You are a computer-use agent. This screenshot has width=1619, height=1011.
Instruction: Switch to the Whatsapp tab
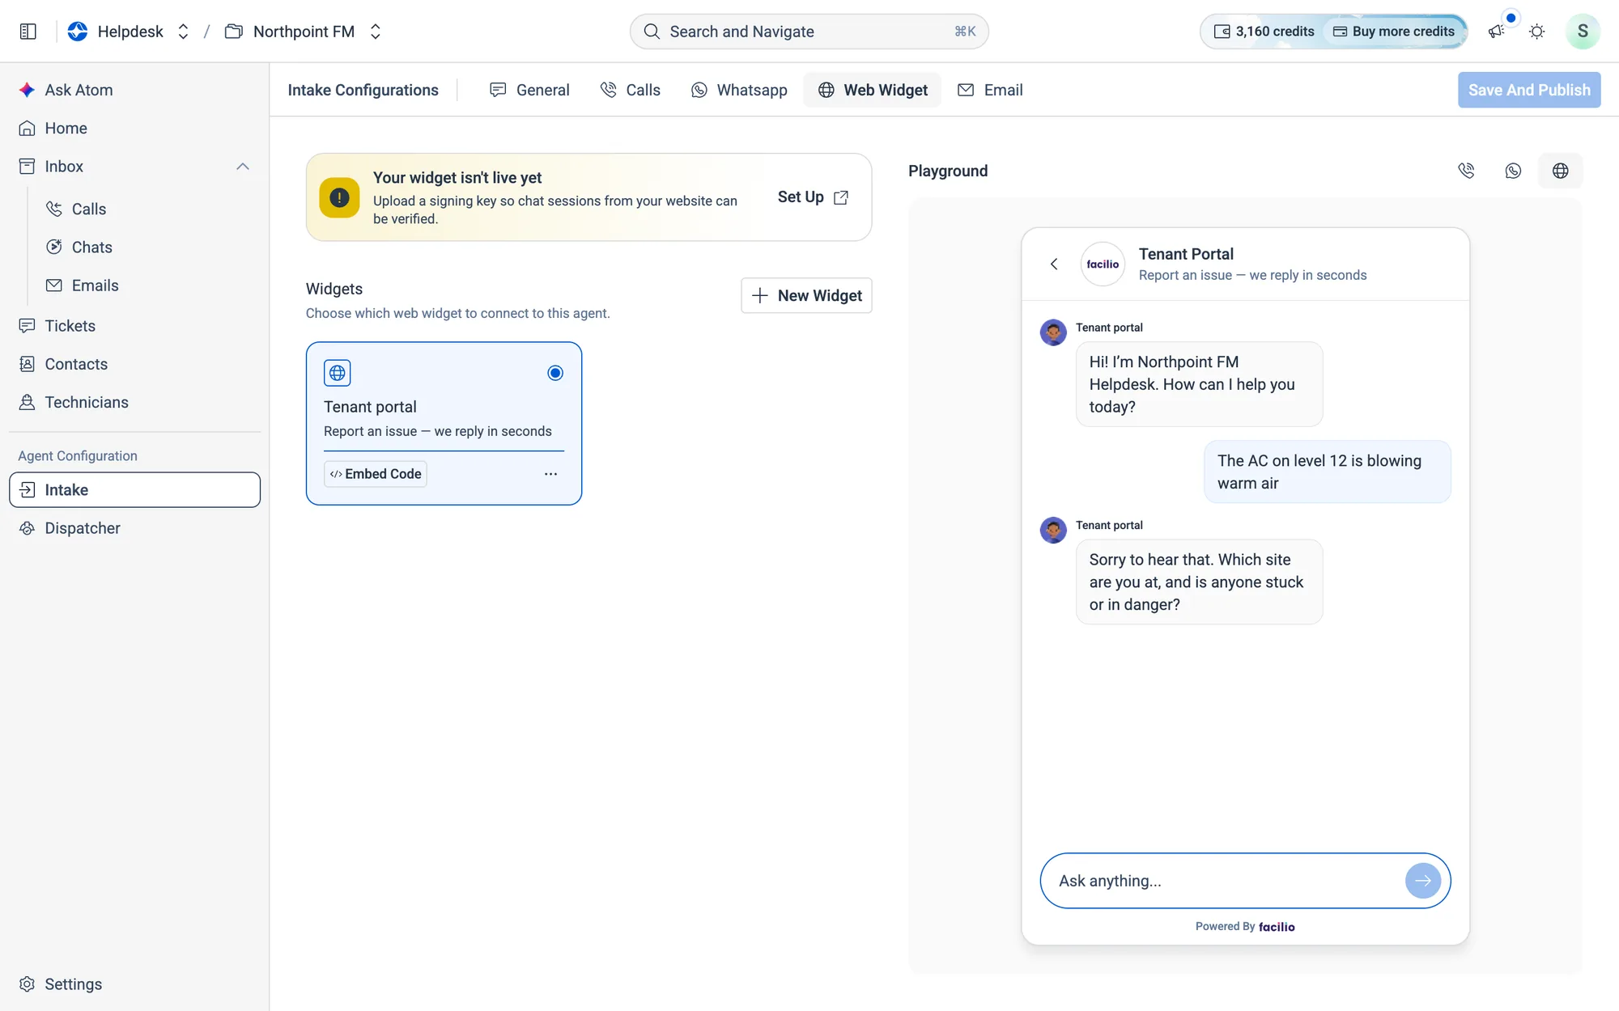click(x=739, y=90)
